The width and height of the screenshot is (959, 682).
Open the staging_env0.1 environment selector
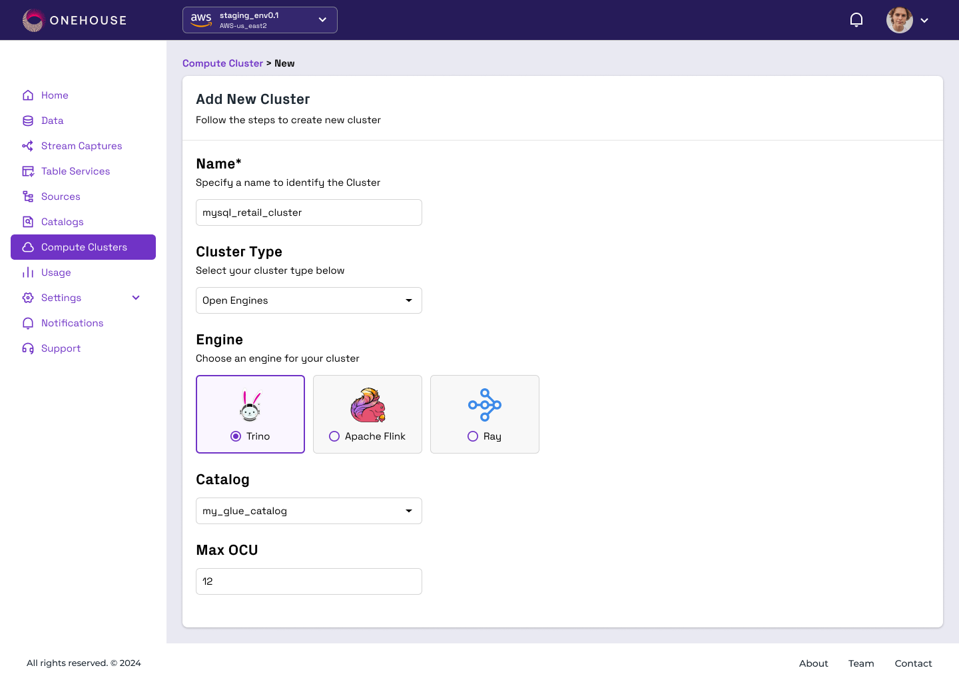(260, 20)
